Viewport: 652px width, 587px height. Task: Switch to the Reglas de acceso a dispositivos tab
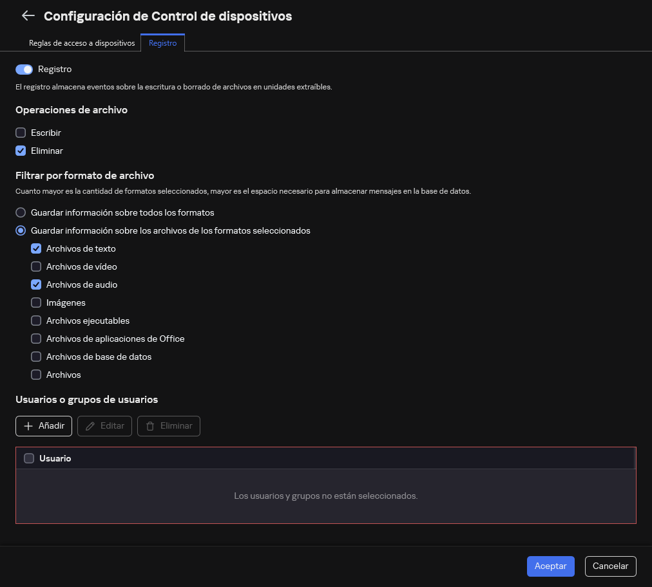click(x=82, y=43)
